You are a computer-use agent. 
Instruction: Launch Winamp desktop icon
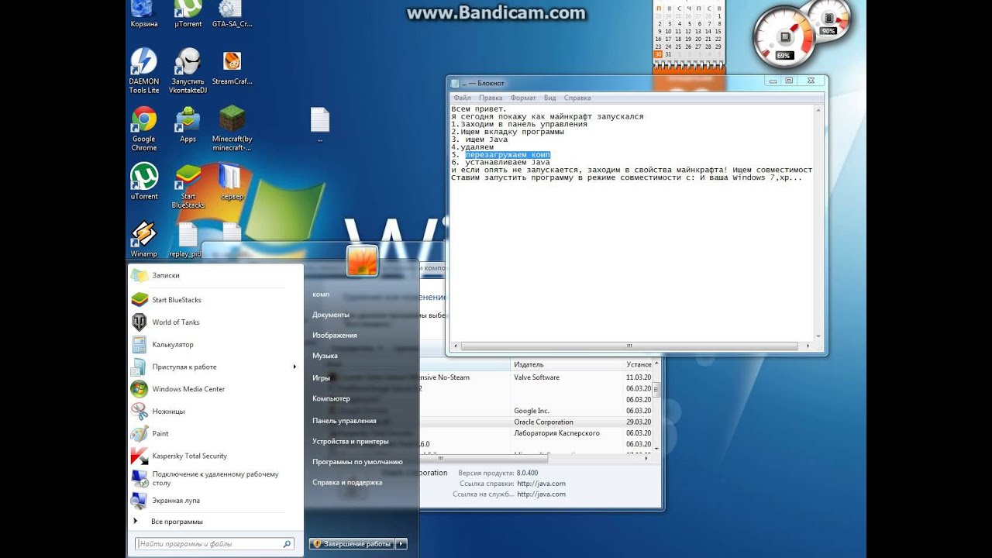143,239
